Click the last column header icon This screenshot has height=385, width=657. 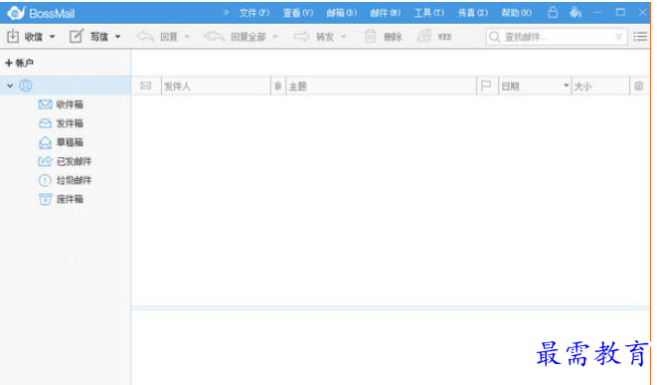coord(638,86)
